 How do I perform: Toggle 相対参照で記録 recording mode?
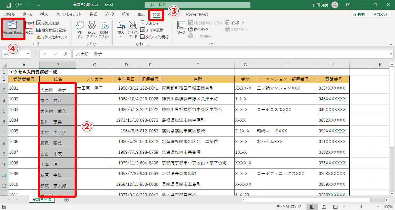(51, 30)
